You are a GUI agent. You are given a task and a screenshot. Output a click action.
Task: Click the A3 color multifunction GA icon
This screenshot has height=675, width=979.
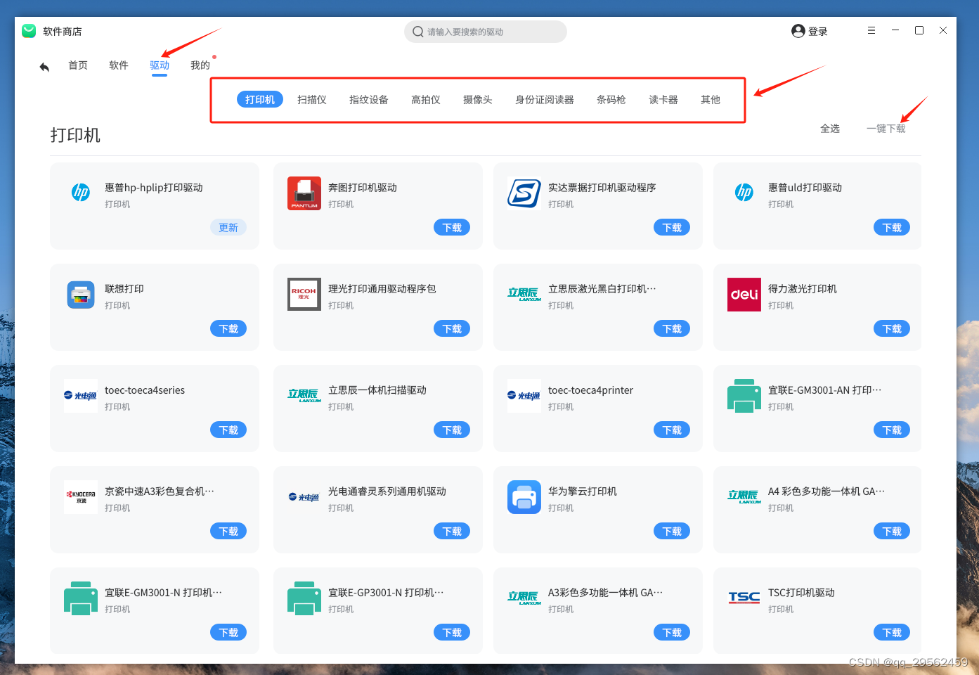[524, 598]
